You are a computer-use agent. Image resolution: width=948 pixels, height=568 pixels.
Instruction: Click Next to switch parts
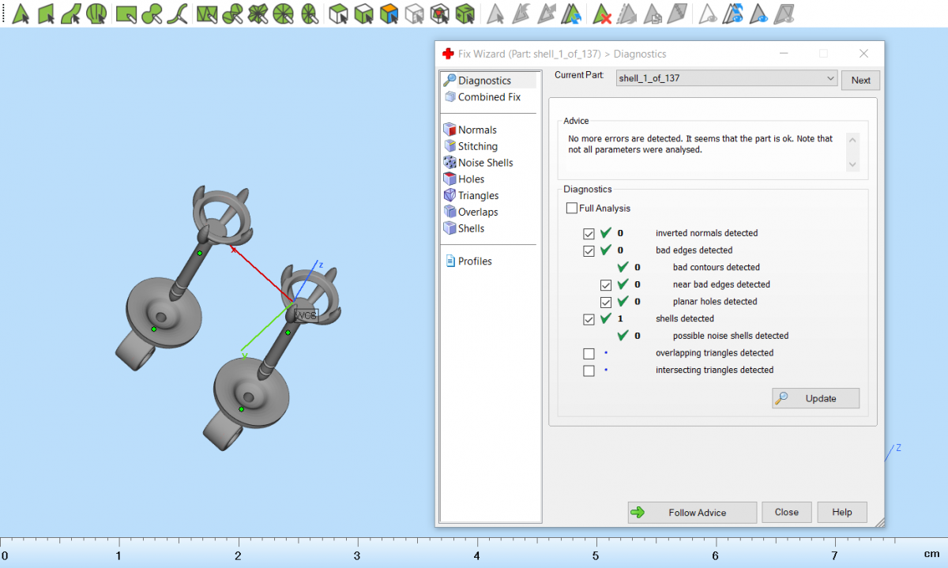point(860,81)
